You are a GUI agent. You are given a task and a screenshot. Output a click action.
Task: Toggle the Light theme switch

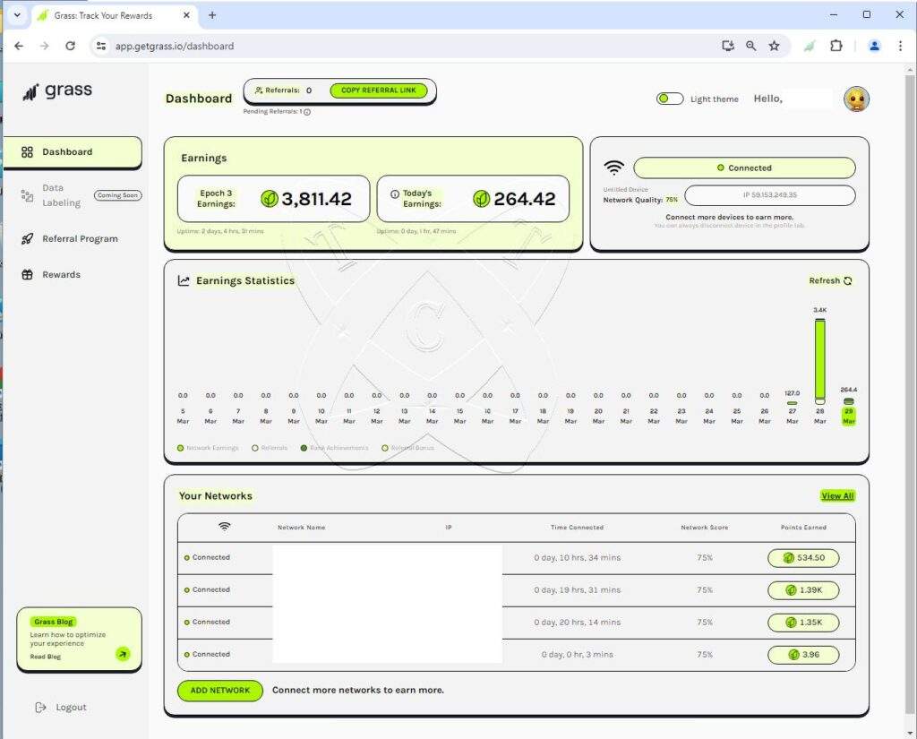tap(670, 99)
